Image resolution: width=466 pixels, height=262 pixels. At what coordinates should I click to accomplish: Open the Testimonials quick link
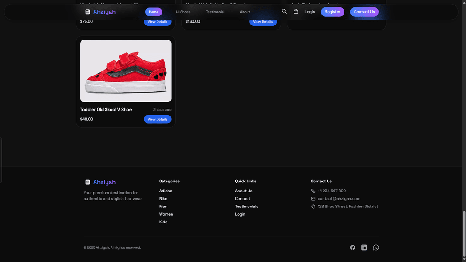tap(247, 207)
